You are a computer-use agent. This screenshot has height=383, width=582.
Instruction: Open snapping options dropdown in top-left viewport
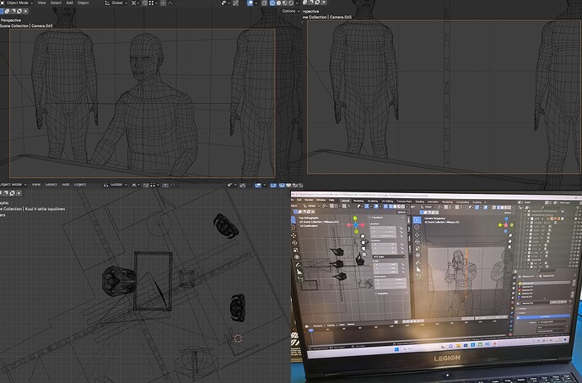153,3
